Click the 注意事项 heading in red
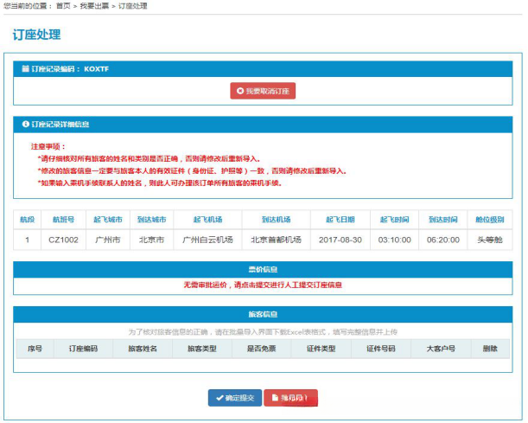 [x=48, y=146]
